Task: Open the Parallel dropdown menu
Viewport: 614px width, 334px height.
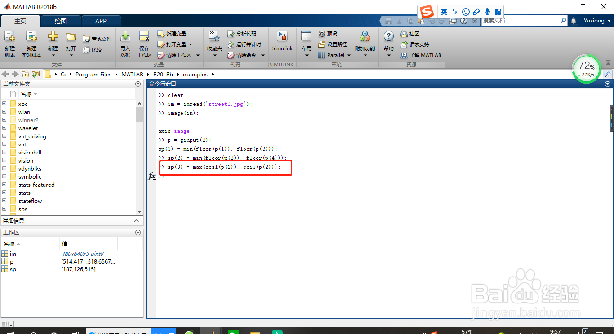Action: [334, 55]
